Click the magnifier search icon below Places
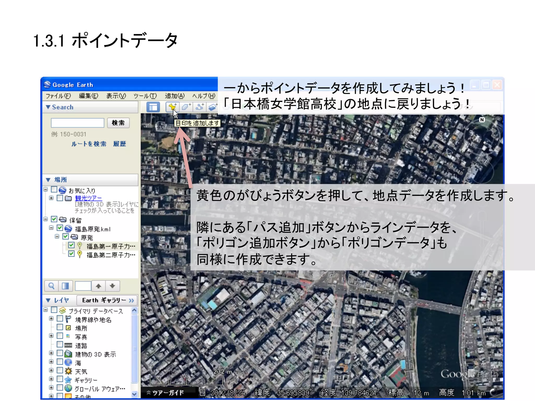Image resolution: width=535 pixels, height=401 pixels. click(x=51, y=286)
